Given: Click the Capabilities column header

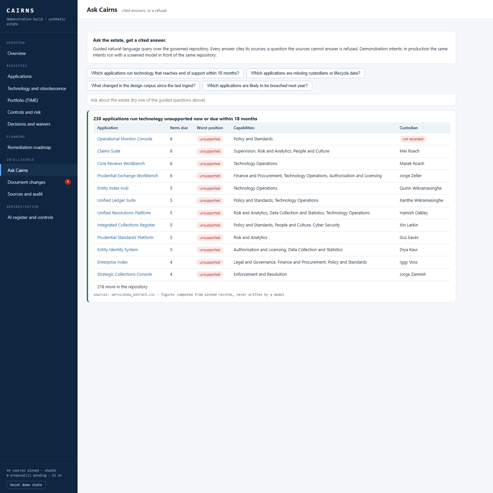Looking at the screenshot, I should pyautogui.click(x=244, y=128).
